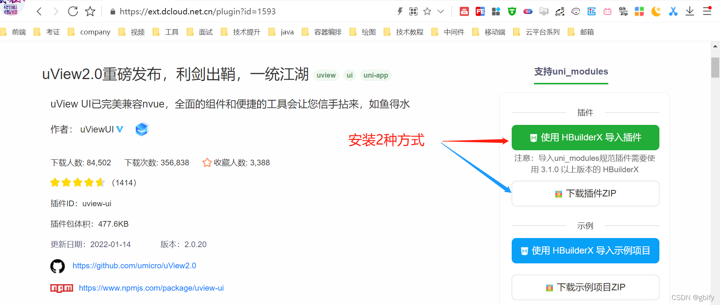The width and height of the screenshot is (720, 305).
Task: Click 下载插件ZIP button
Action: [585, 193]
